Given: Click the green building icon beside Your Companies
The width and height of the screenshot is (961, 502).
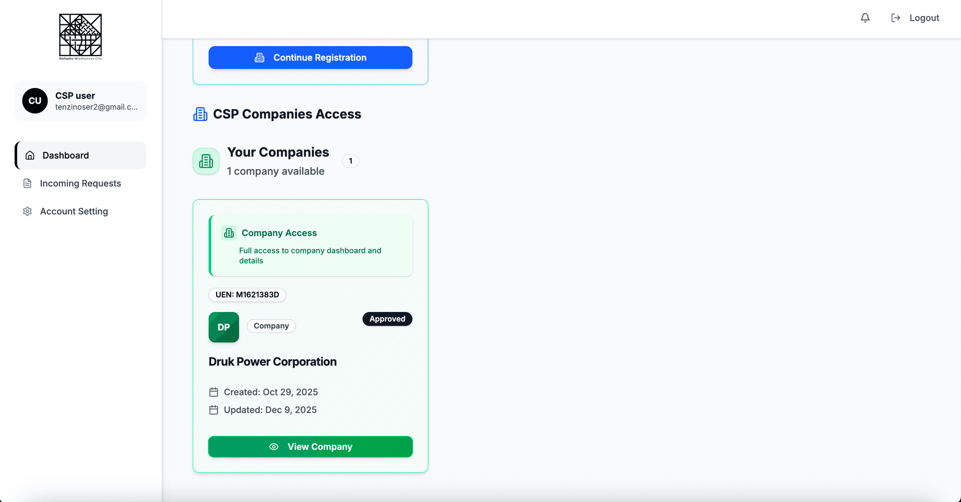Looking at the screenshot, I should click(x=206, y=161).
